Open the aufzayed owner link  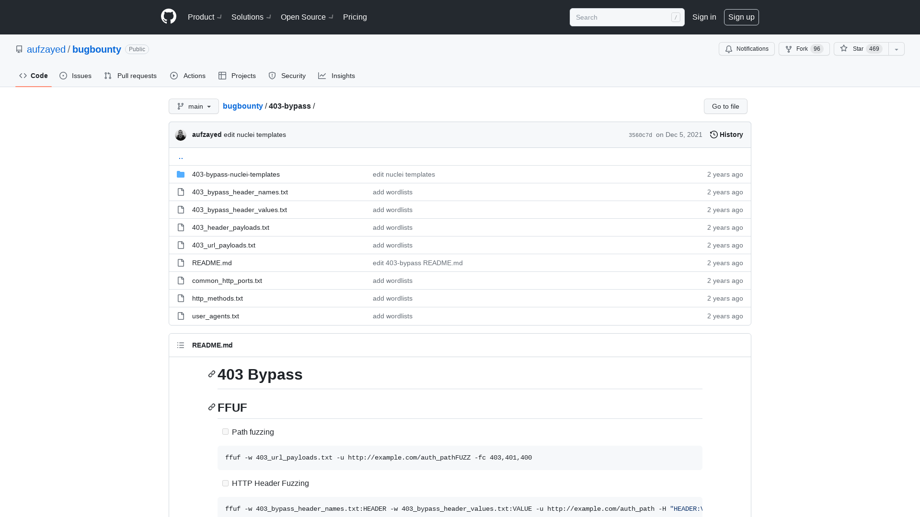46,49
